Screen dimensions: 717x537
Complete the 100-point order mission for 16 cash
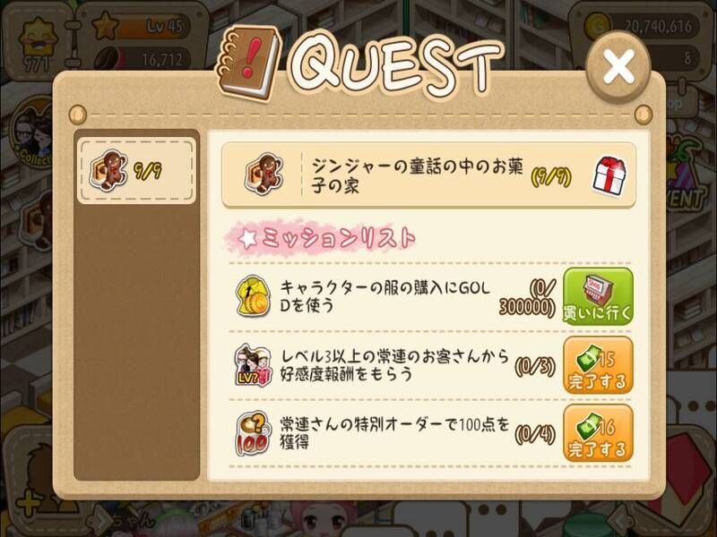(x=598, y=433)
